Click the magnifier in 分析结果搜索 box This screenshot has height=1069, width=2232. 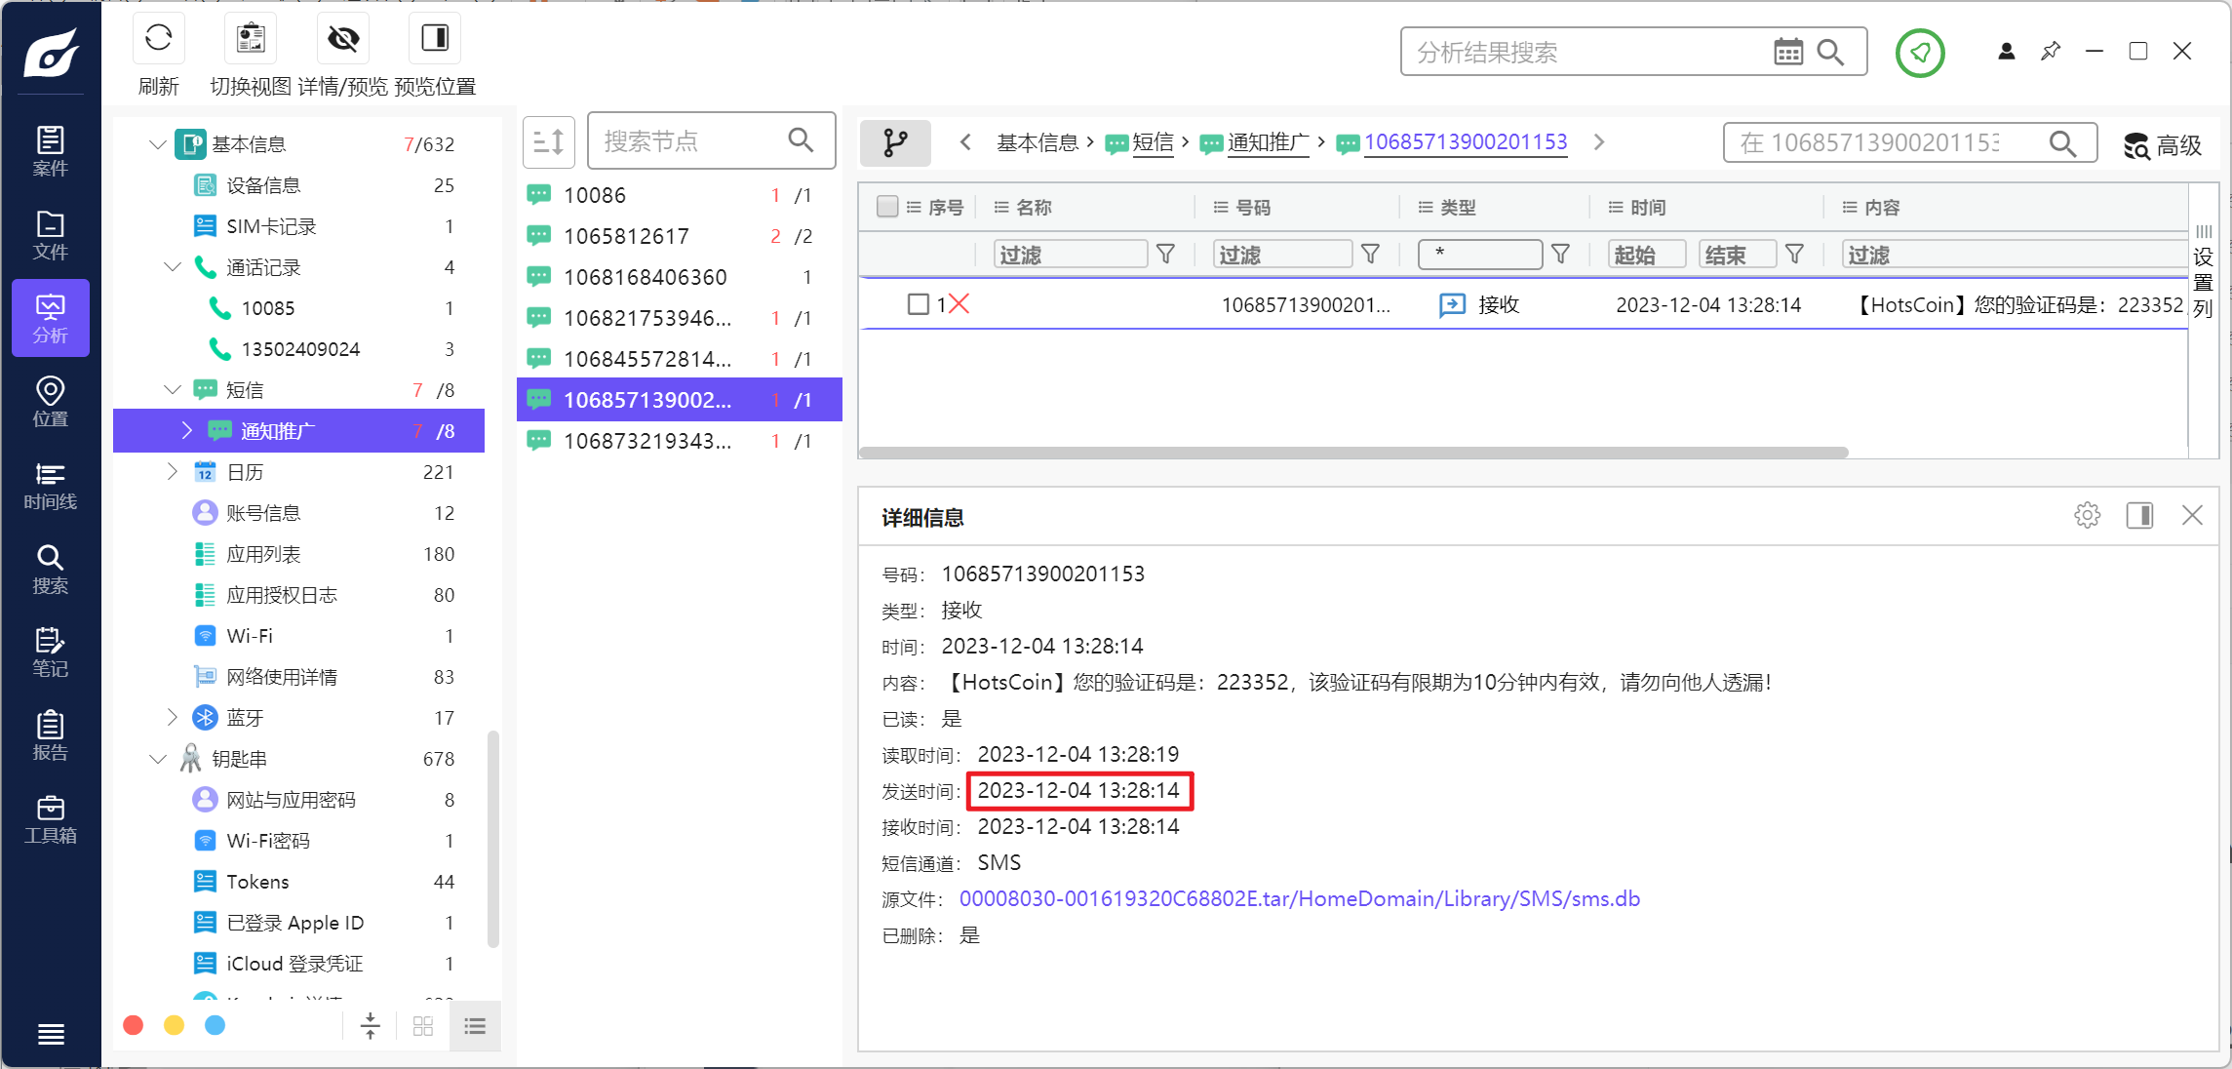(x=1830, y=52)
